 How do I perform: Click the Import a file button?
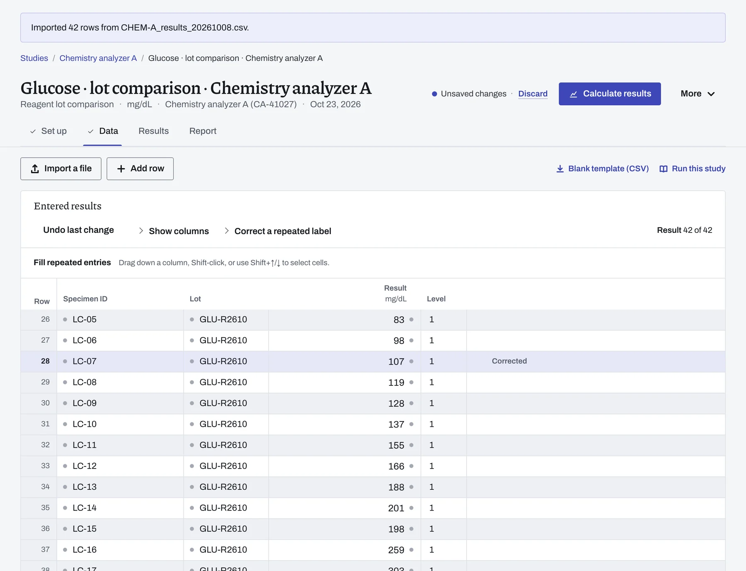click(61, 169)
